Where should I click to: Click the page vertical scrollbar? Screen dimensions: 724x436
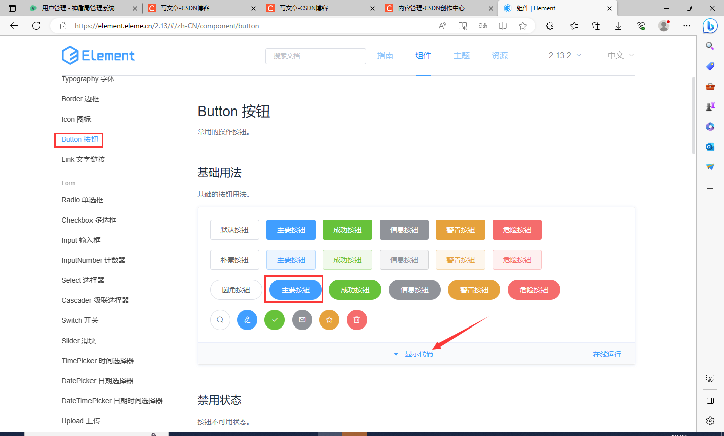tap(694, 116)
